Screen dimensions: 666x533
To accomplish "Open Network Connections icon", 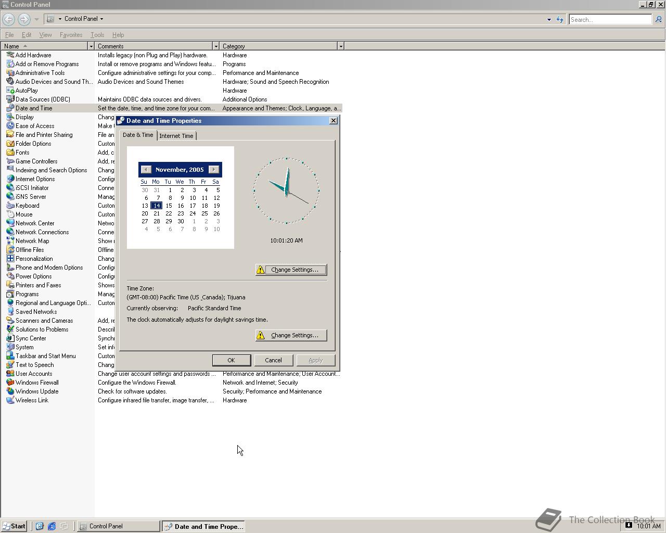I will tap(10, 232).
